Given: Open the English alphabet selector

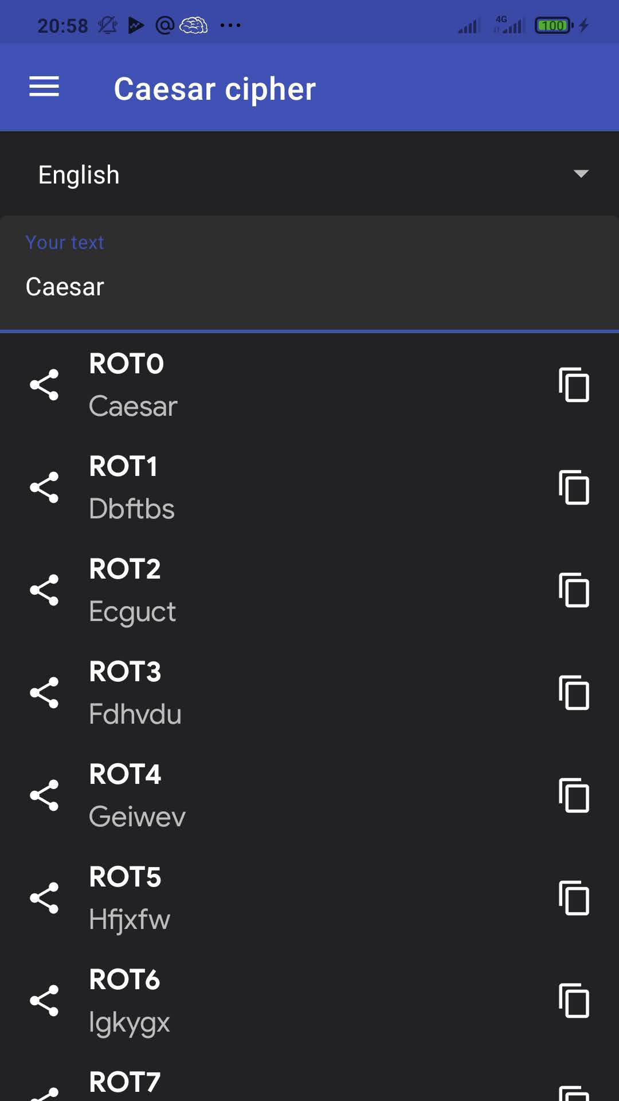Looking at the screenshot, I should (x=79, y=175).
